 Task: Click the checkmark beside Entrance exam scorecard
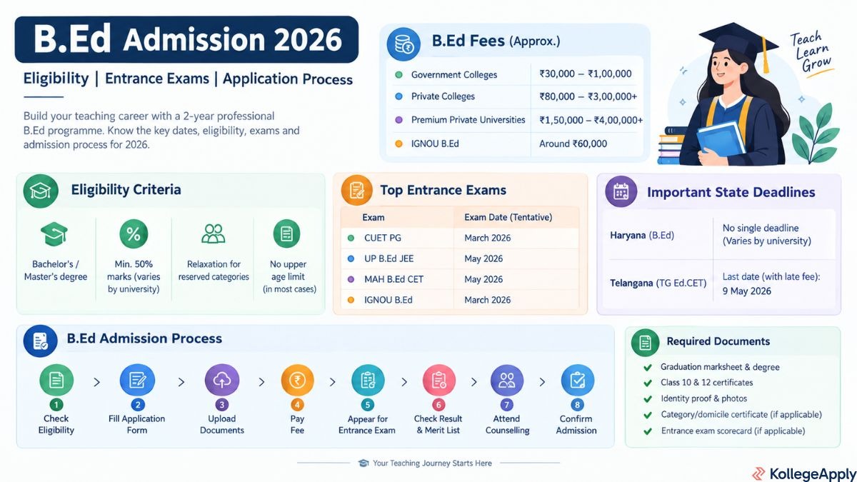648,431
